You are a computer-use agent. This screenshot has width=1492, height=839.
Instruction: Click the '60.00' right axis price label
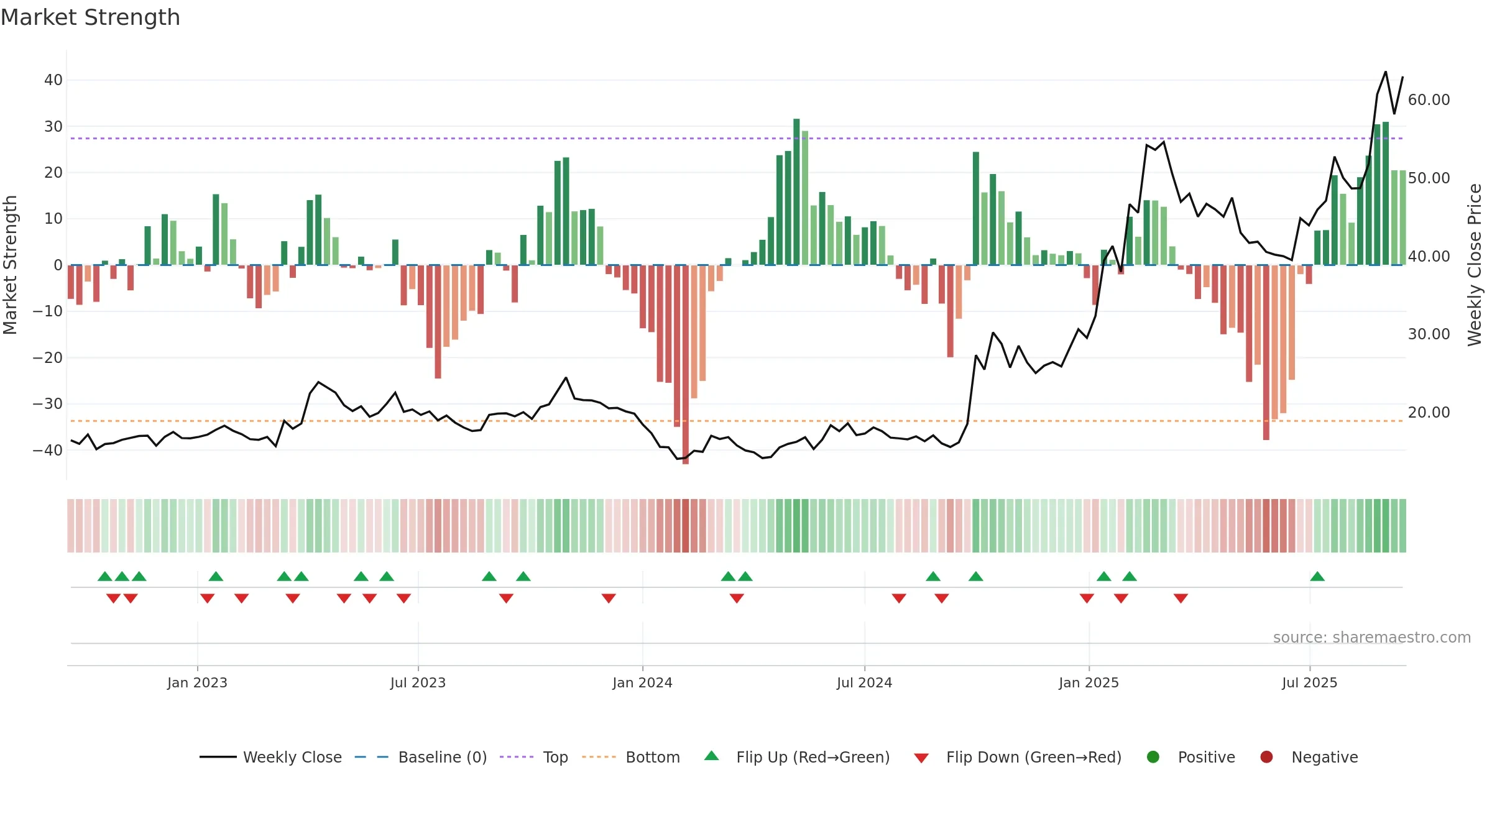click(1429, 100)
